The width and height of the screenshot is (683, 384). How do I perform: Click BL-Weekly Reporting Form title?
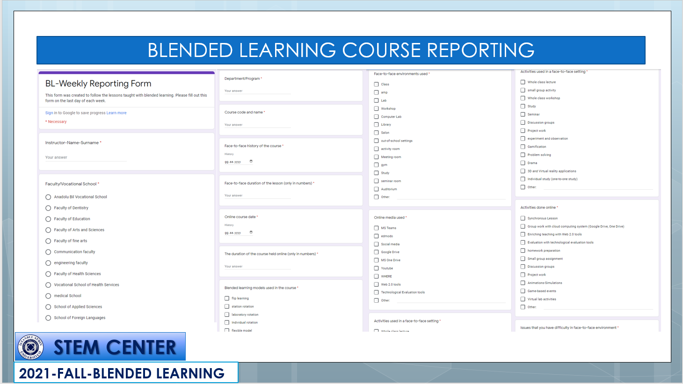pyautogui.click(x=98, y=84)
